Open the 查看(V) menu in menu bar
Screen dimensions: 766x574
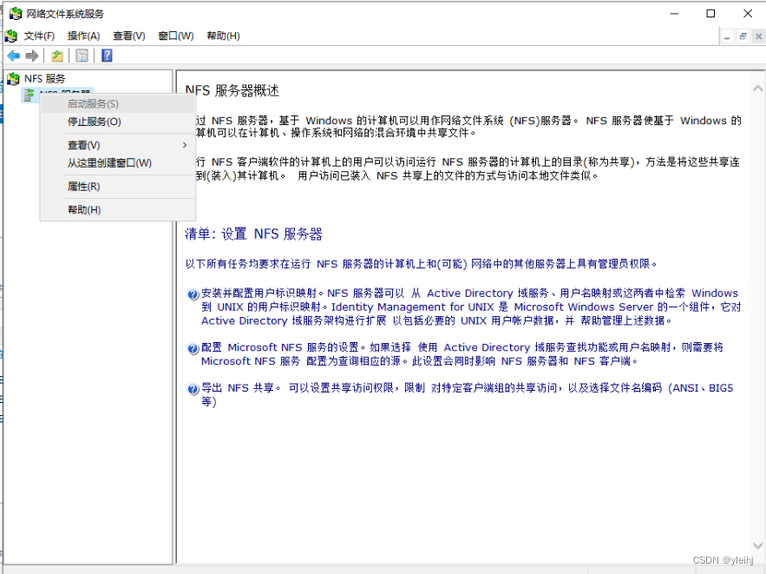tap(129, 36)
